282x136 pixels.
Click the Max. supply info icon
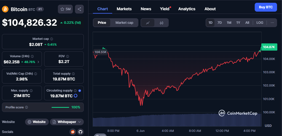coord(31,91)
